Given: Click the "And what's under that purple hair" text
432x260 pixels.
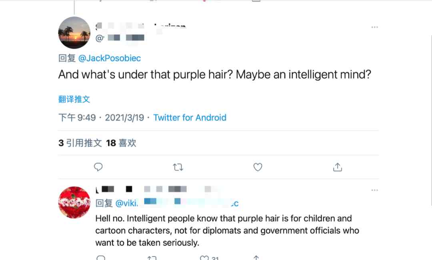Looking at the screenshot, I should (215, 75).
